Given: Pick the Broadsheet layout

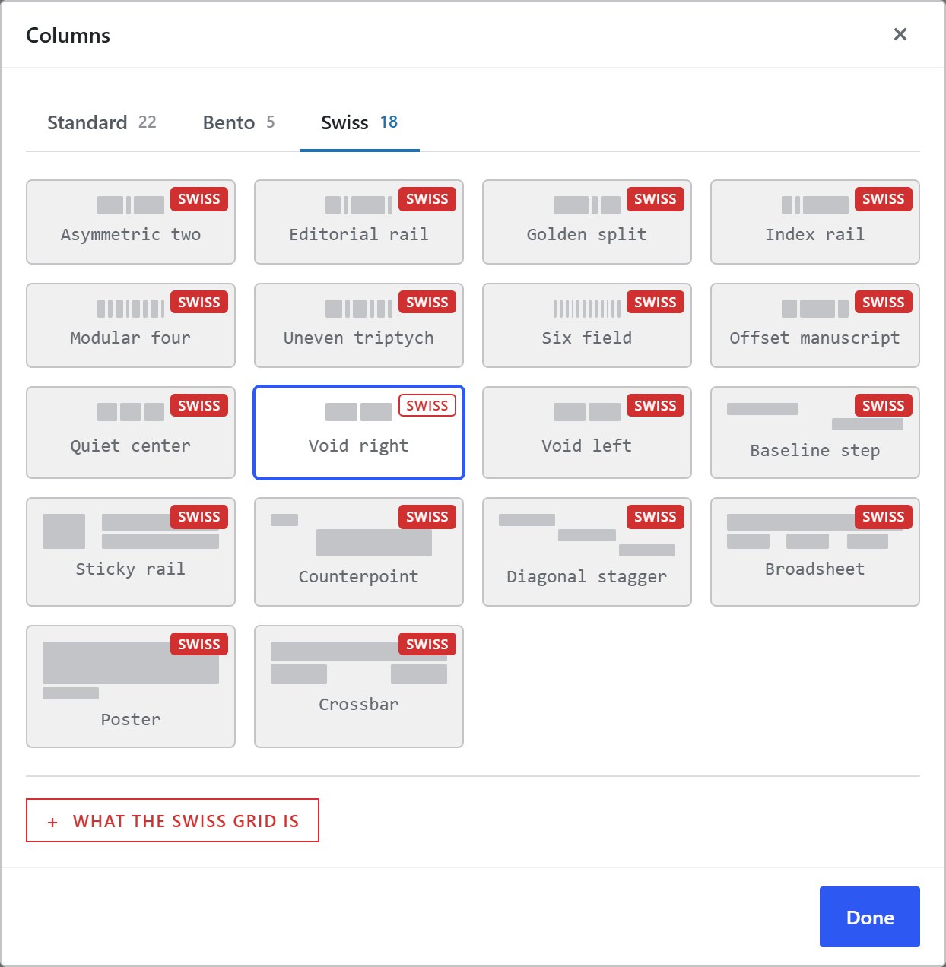Looking at the screenshot, I should [815, 552].
